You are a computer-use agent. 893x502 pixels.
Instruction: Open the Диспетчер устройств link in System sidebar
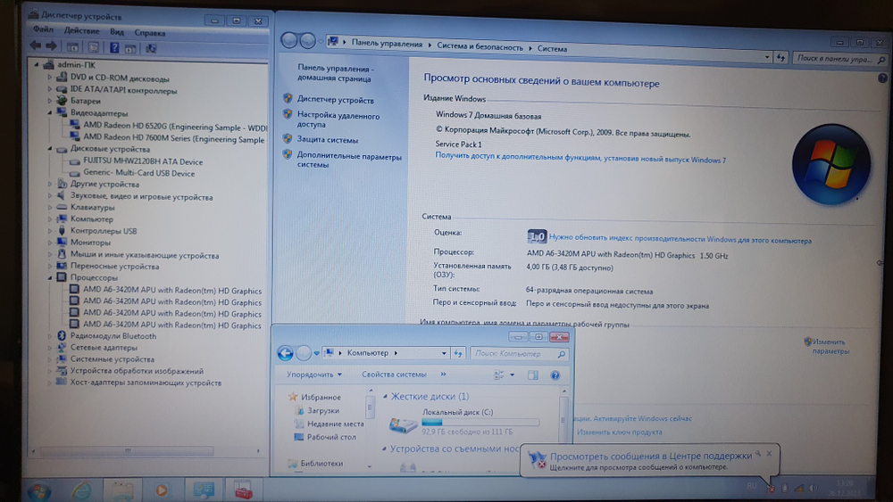(x=336, y=100)
